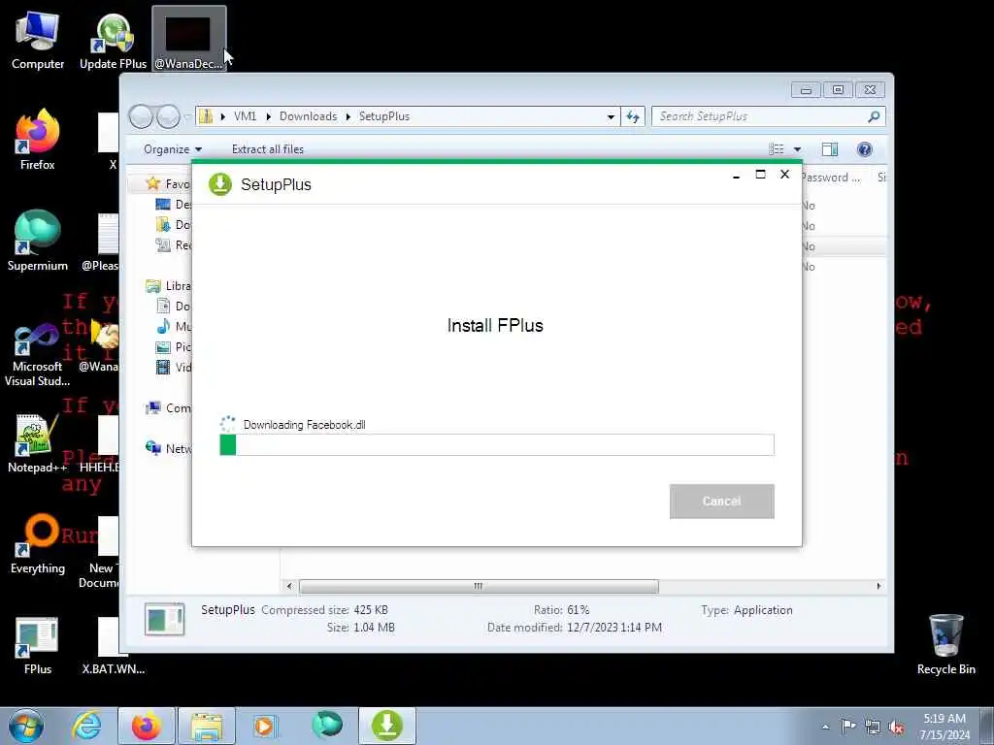
Task: Open the change view dropdown arrow
Action: [798, 149]
